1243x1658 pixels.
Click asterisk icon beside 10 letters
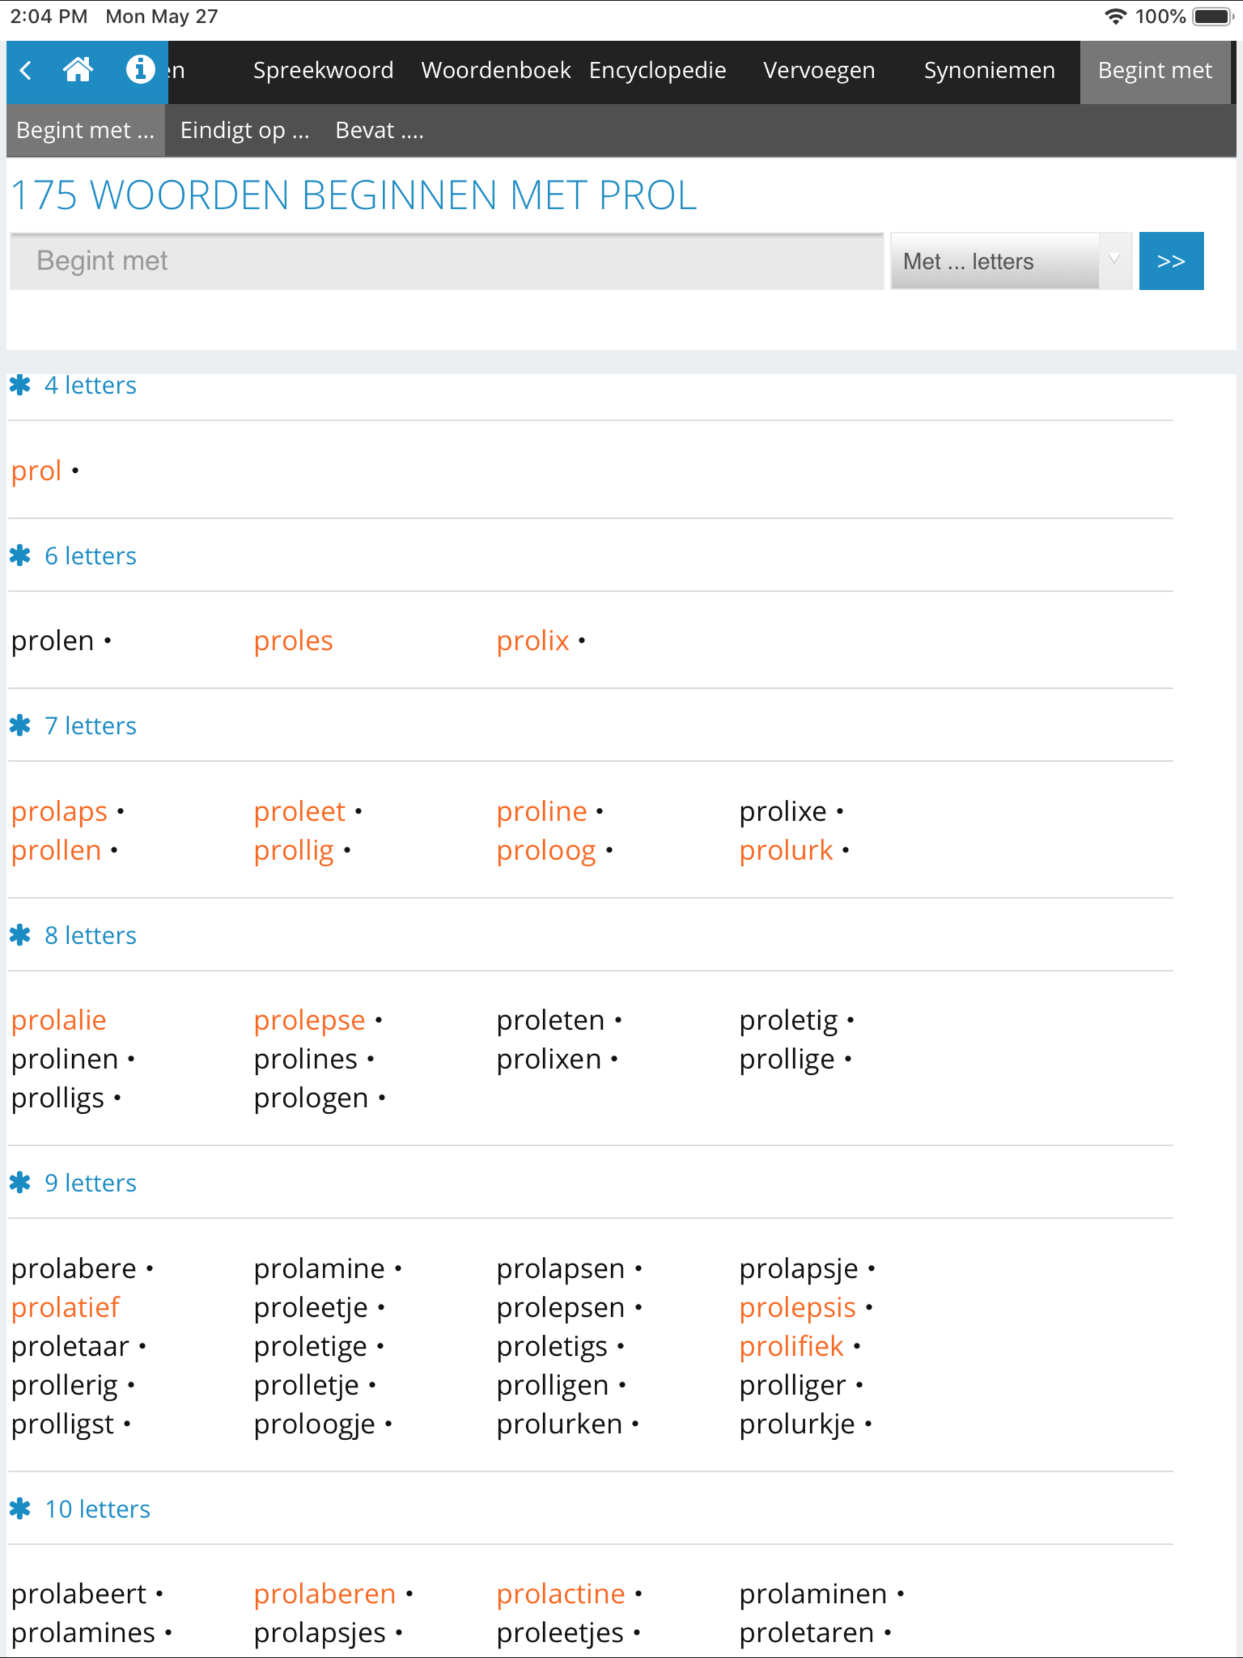point(20,1508)
